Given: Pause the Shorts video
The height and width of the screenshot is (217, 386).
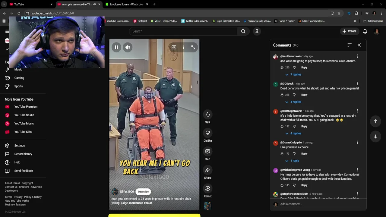Looking at the screenshot, I should [x=116, y=47].
